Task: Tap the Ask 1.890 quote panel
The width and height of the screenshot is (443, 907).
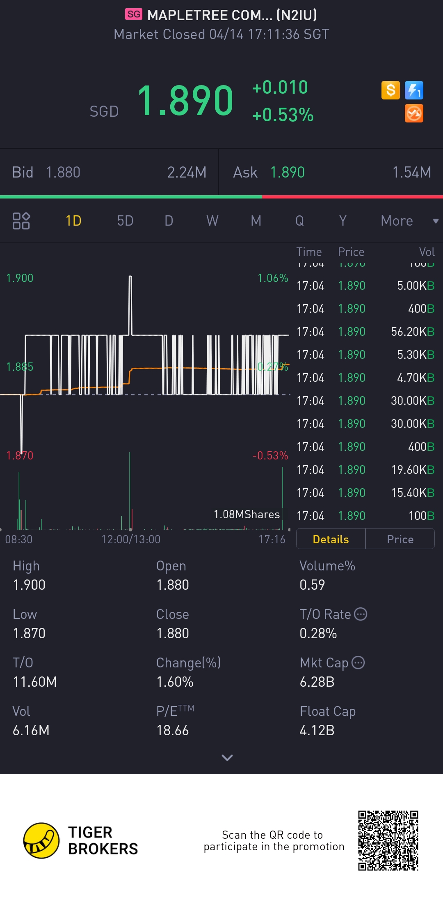Action: [x=331, y=172]
